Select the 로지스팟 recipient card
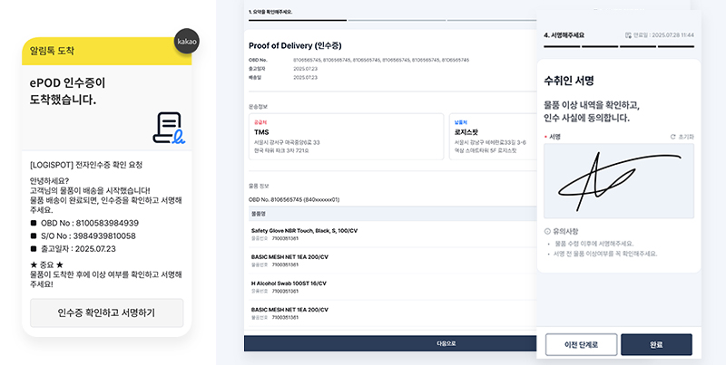 [x=492, y=137]
